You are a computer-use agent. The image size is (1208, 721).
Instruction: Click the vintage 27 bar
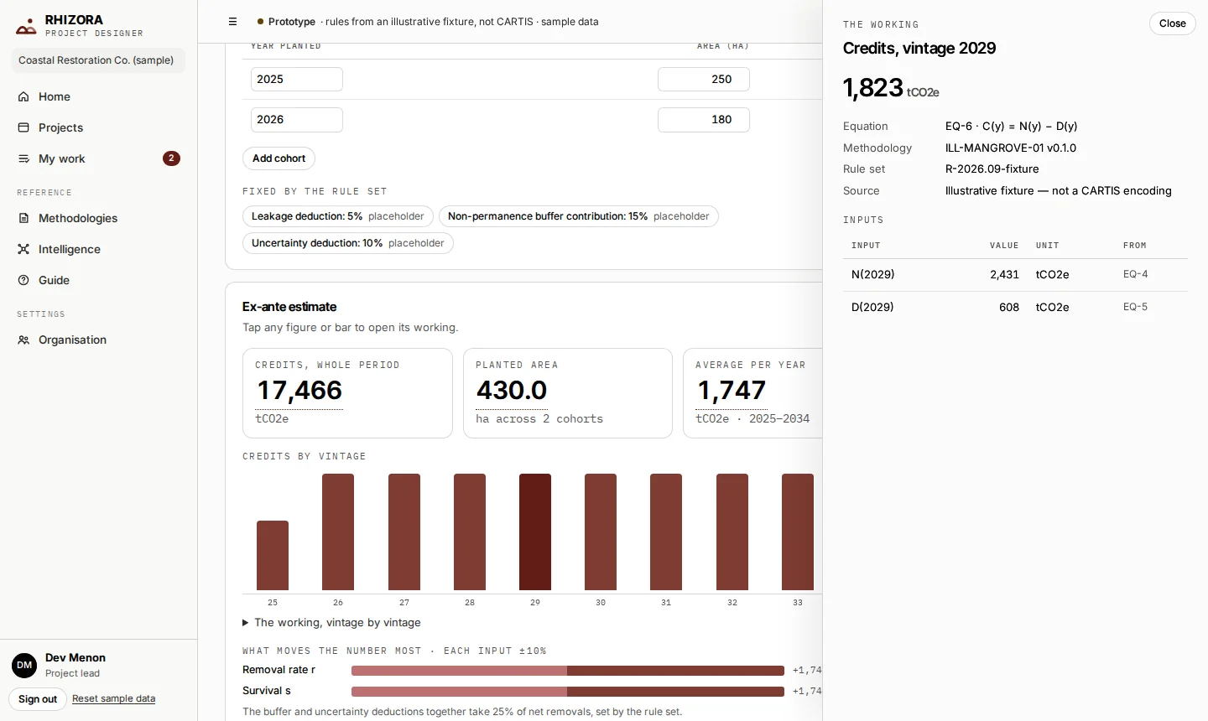[404, 532]
